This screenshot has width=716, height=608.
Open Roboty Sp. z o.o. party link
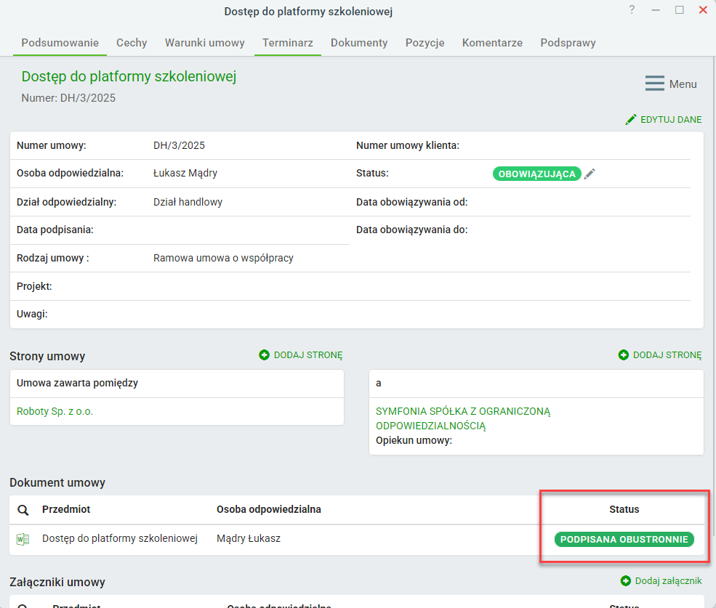point(55,411)
